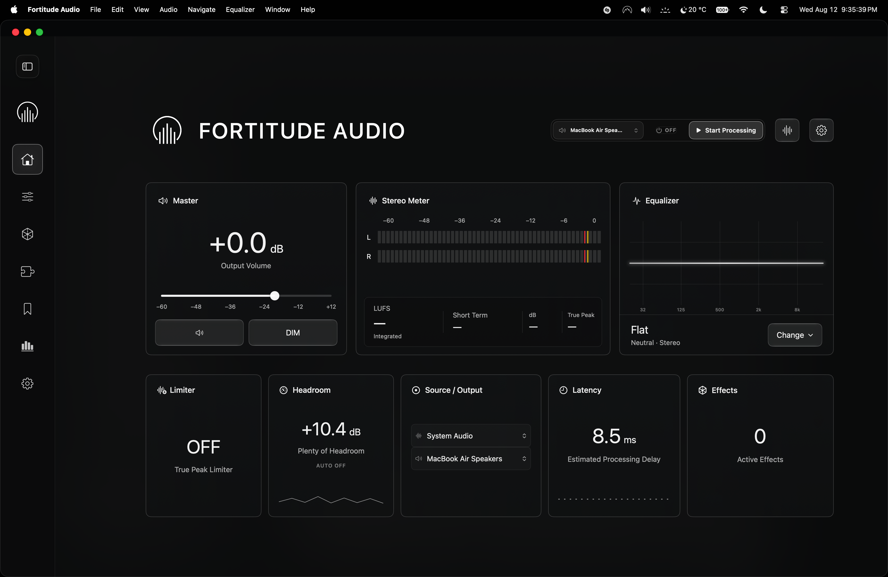Click the Latency clock icon
This screenshot has width=888, height=577.
[563, 390]
